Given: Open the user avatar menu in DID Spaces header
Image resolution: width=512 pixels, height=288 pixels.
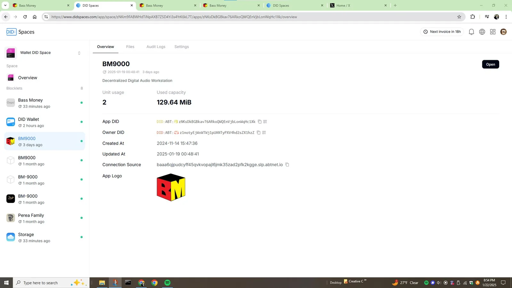Looking at the screenshot, I should 503,32.
